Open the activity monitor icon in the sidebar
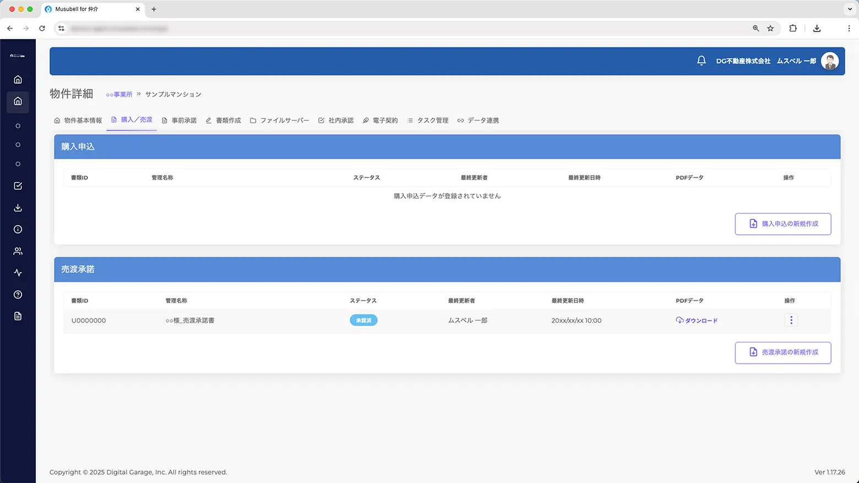Viewport: 859px width, 483px height. [18, 273]
